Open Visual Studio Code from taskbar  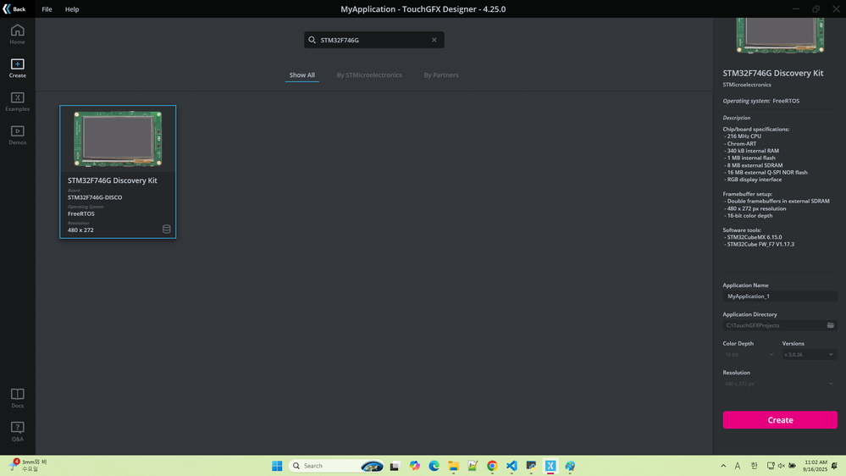point(511,466)
